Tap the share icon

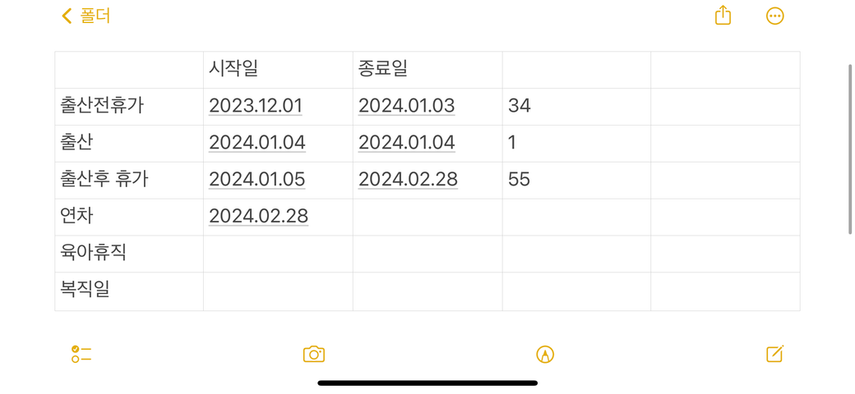(x=723, y=16)
